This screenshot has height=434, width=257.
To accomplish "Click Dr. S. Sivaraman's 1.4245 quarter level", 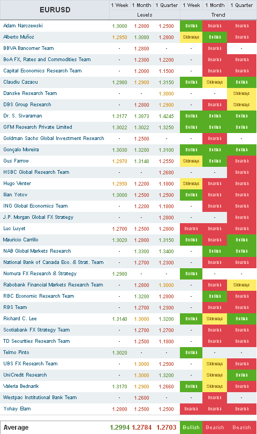I will click(167, 116).
